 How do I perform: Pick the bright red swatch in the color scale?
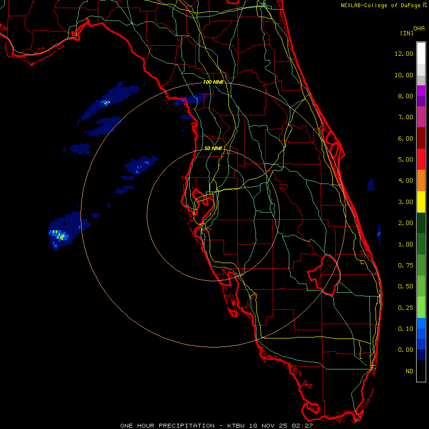pyautogui.click(x=421, y=160)
